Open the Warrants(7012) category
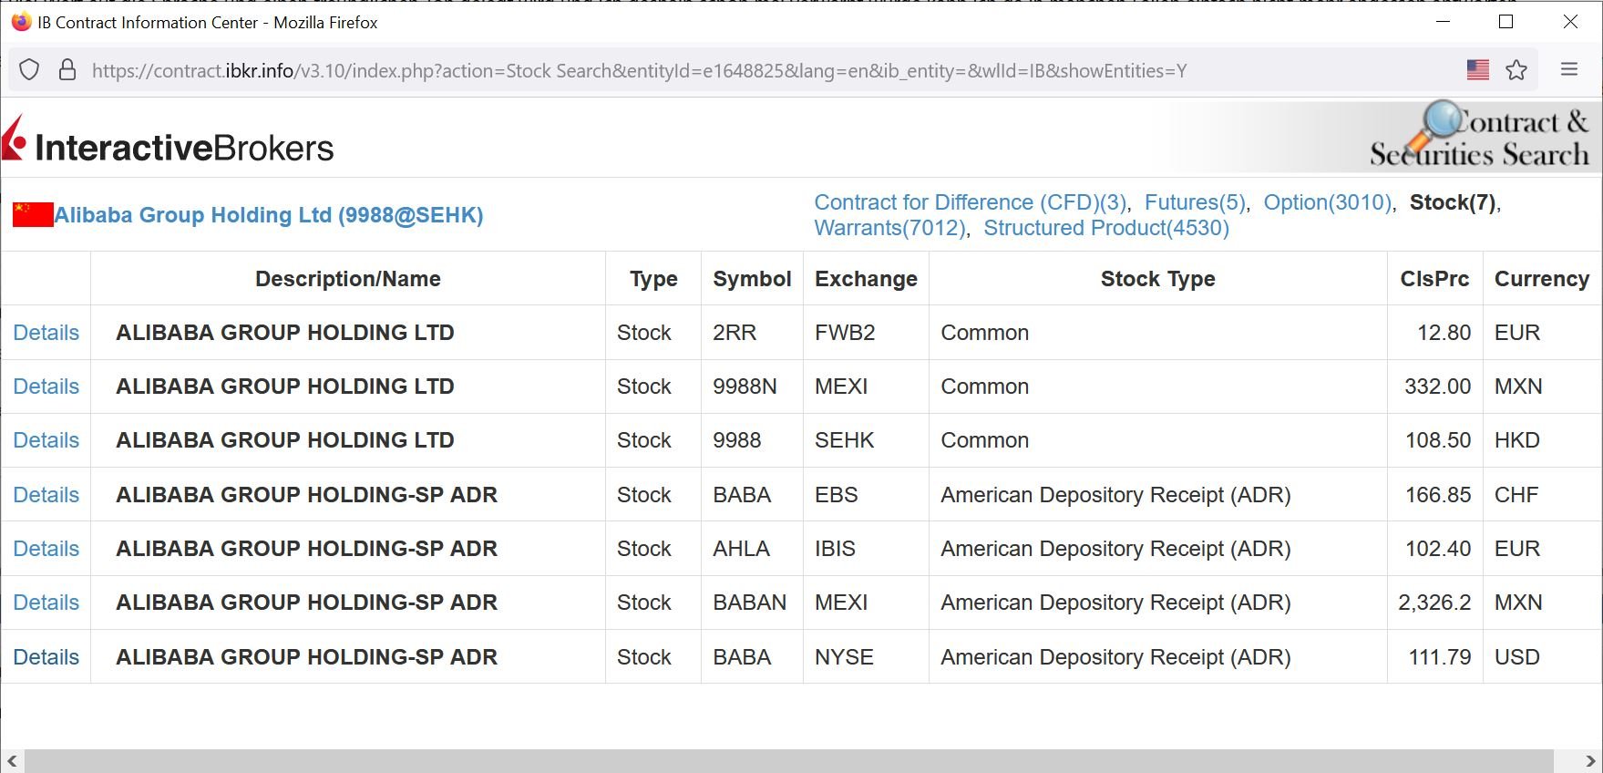This screenshot has width=1603, height=773. pyautogui.click(x=889, y=228)
